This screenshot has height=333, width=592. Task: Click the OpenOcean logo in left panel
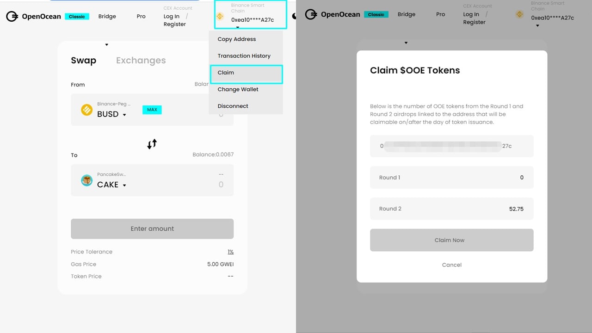pos(33,17)
